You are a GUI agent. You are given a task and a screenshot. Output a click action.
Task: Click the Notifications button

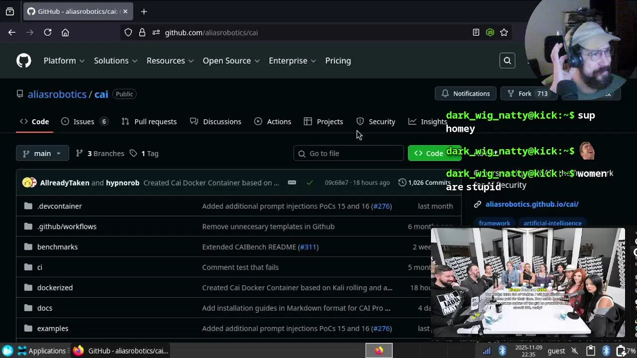pyautogui.click(x=465, y=93)
